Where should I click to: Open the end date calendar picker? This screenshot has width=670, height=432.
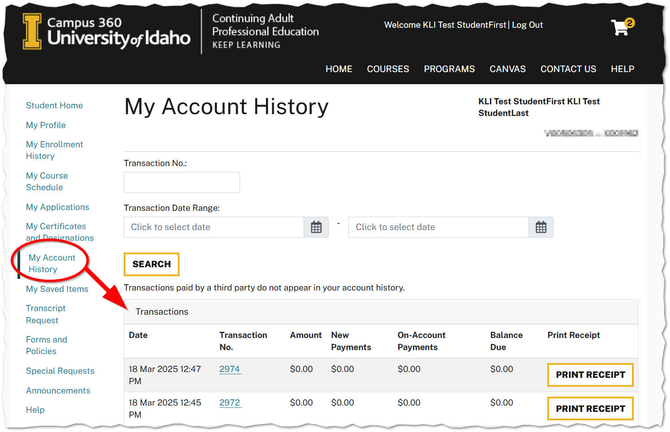coord(541,227)
